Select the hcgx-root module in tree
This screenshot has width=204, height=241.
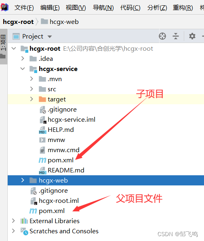click(x=45, y=49)
